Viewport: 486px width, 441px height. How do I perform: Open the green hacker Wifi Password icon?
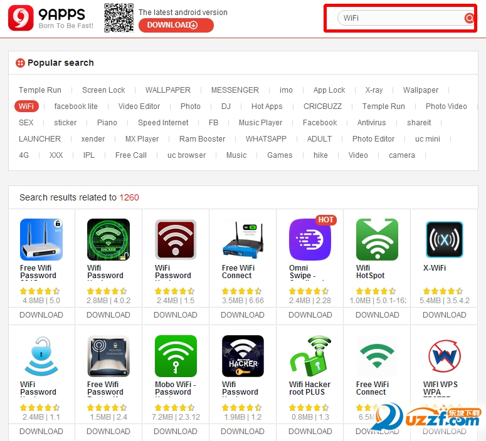pos(108,239)
